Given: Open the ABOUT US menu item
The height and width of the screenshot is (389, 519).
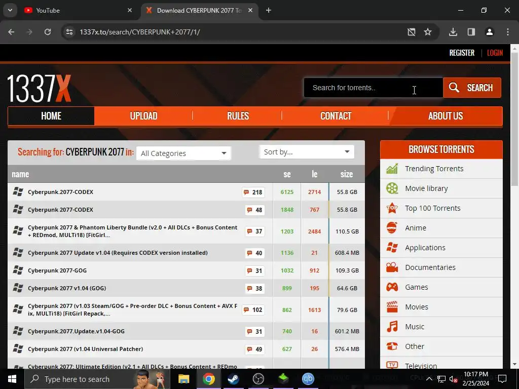Looking at the screenshot, I should point(446,116).
